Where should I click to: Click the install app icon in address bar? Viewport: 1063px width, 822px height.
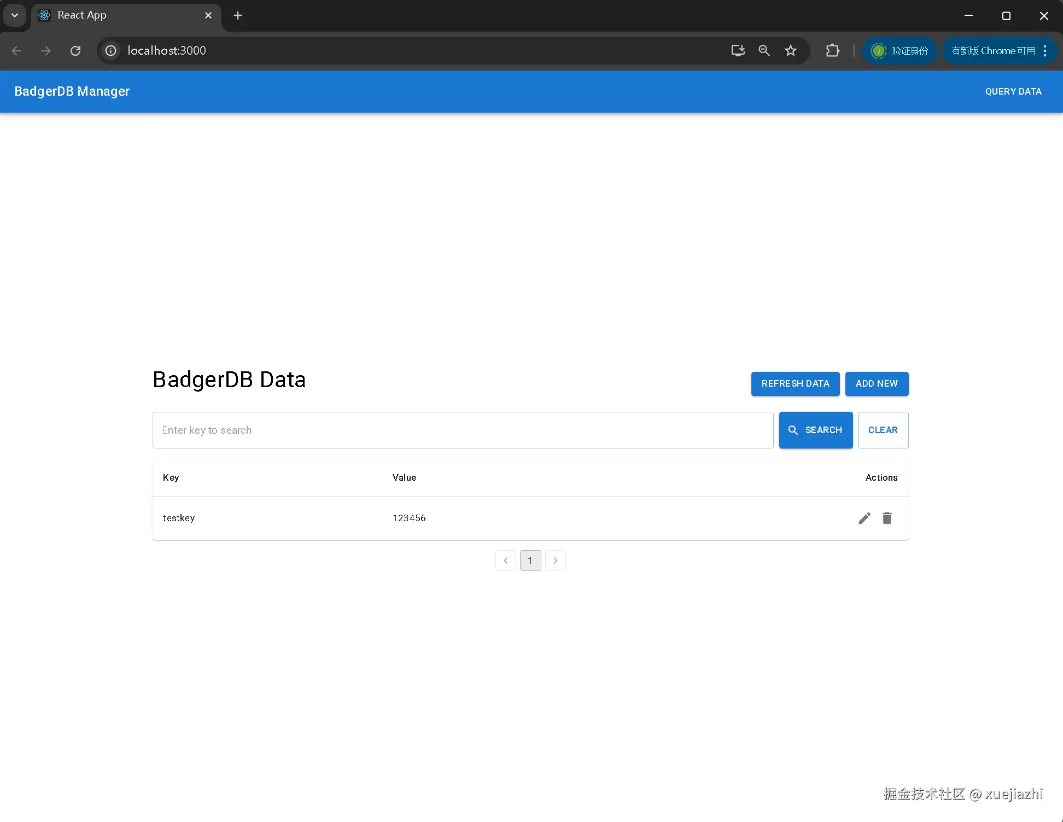pos(738,51)
